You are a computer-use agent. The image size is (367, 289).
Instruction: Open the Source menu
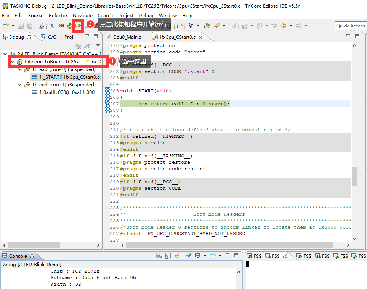tap(36, 16)
